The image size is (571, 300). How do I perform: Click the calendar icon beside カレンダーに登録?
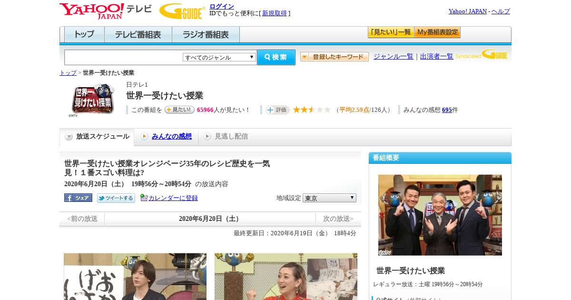pos(144,198)
